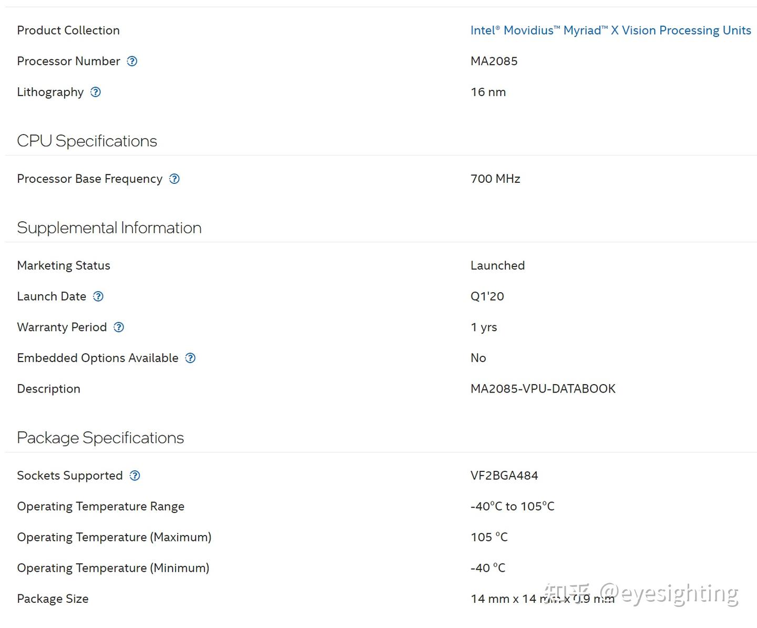Click the Warranty Period question mark icon

coord(119,327)
